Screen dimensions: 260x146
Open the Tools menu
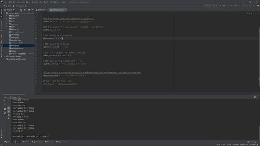coord(46,2)
